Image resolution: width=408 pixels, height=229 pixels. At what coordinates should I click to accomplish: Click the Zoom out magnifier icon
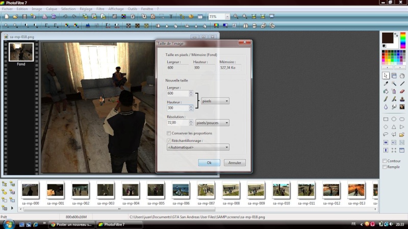click(245, 16)
